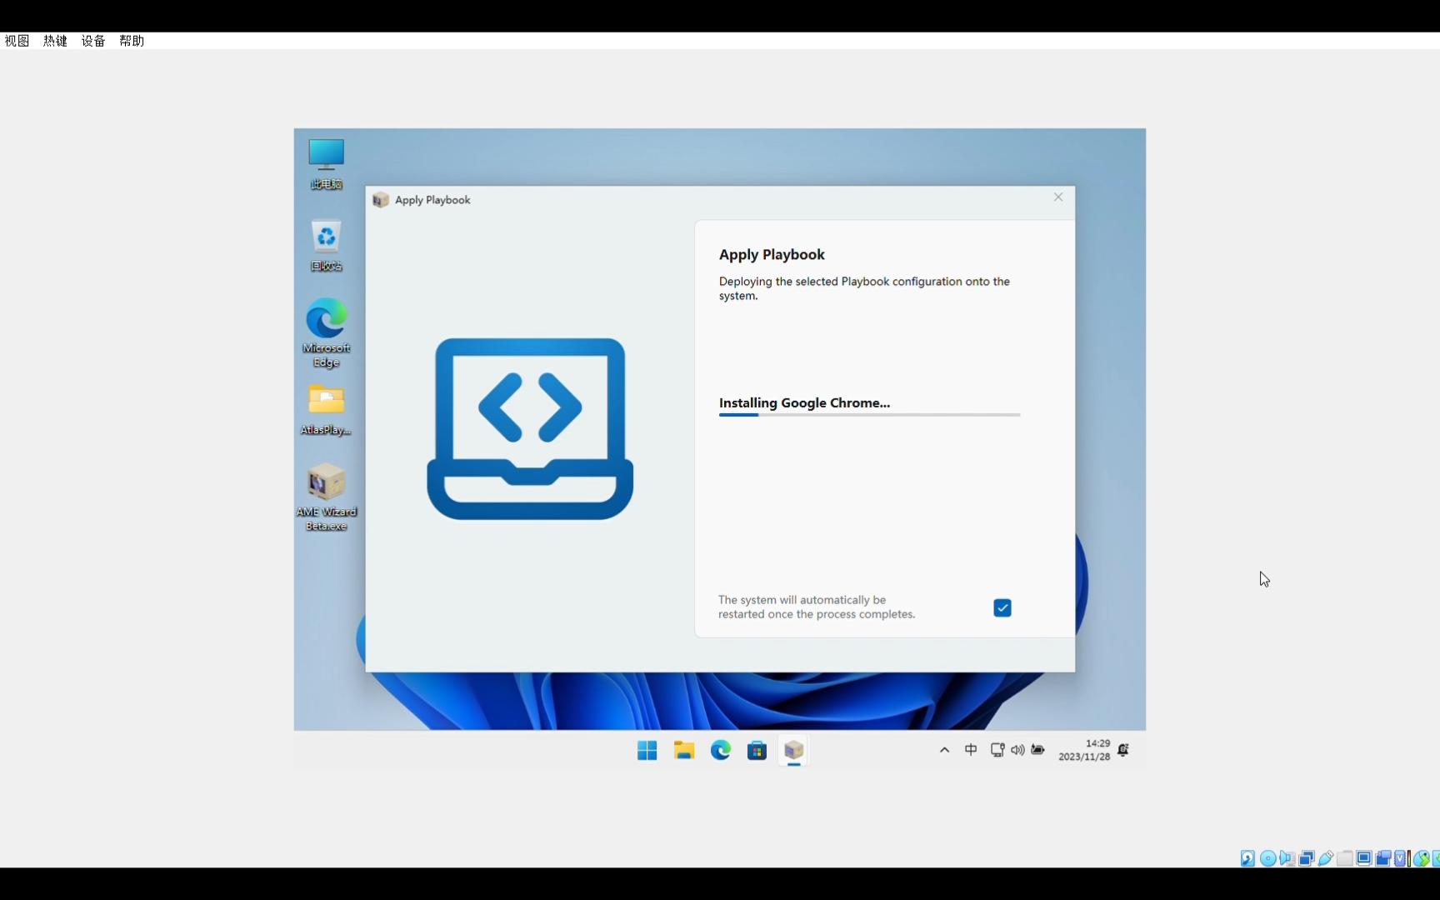This screenshot has width=1440, height=900.
Task: Open the AtlasPlaybook folder on desktop
Action: coord(326,410)
